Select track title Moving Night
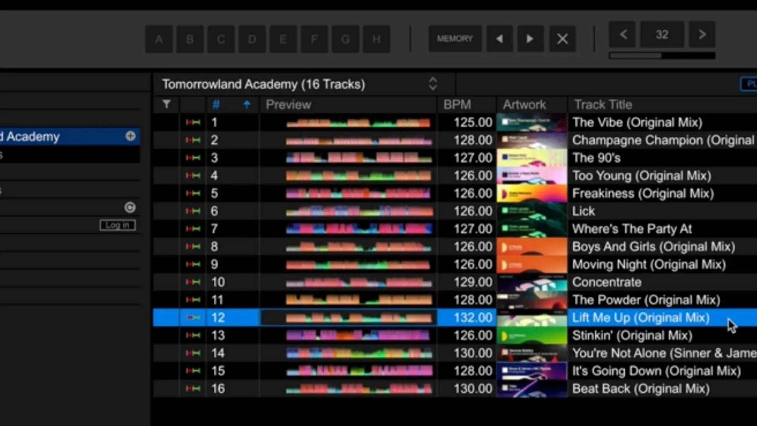Viewport: 757px width, 426px height. (x=649, y=264)
